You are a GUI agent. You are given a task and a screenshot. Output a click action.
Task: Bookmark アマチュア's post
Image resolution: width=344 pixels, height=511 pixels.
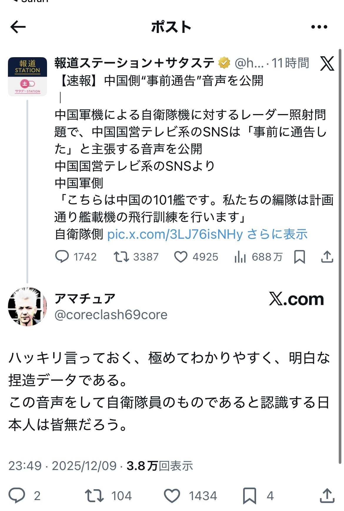pyautogui.click(x=249, y=495)
